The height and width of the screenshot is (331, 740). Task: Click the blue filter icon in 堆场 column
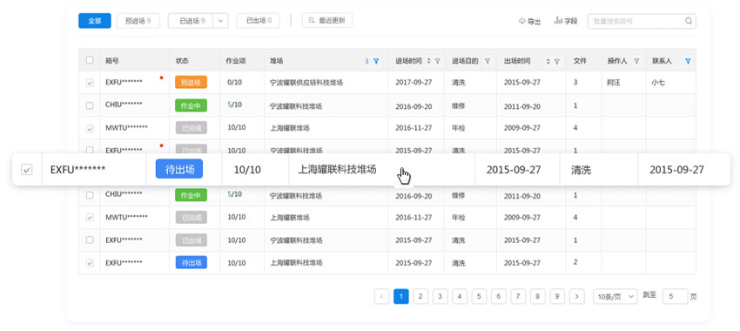pos(376,61)
